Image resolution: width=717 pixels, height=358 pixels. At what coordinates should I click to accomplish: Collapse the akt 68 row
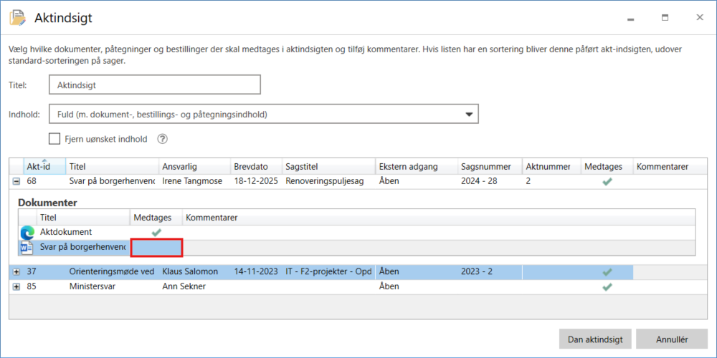coord(16,182)
